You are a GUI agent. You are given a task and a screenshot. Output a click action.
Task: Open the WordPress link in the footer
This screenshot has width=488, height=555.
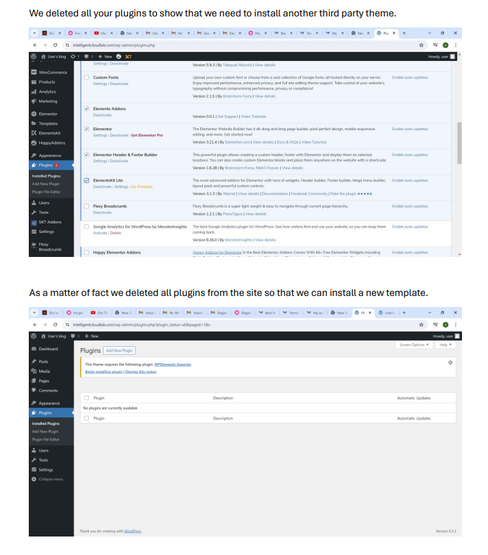point(132,531)
